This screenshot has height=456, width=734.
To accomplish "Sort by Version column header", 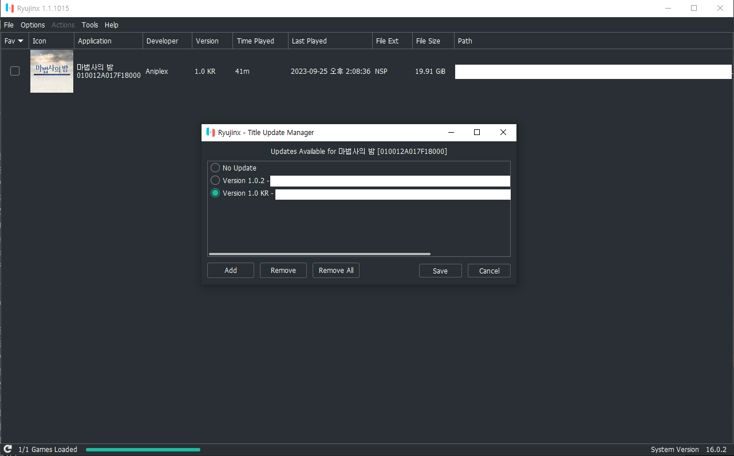I will click(x=212, y=41).
